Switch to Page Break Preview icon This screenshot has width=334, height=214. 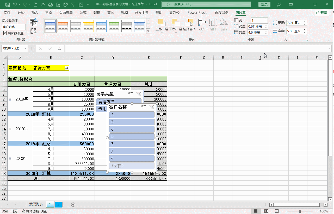[276, 211]
